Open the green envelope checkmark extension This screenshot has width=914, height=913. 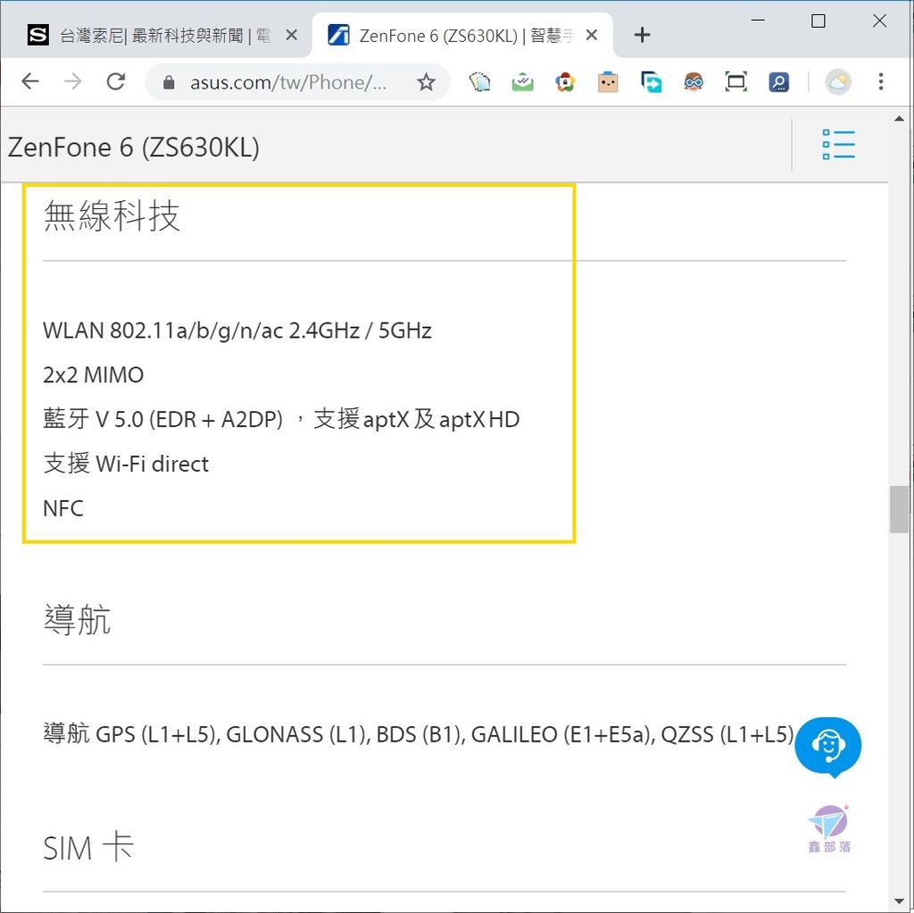[x=522, y=82]
